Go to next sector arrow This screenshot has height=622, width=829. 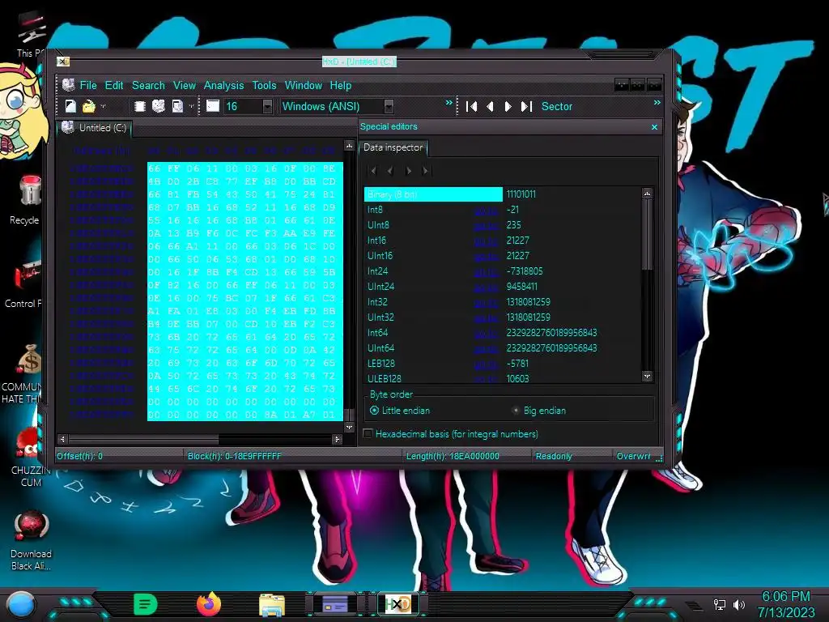pos(508,107)
